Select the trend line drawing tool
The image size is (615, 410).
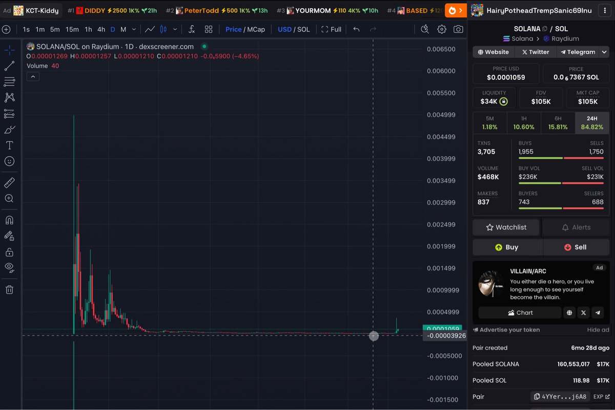(9, 66)
